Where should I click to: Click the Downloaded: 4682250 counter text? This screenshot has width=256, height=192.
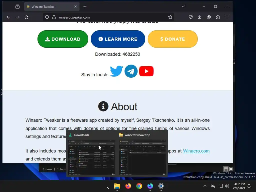pyautogui.click(x=117, y=54)
